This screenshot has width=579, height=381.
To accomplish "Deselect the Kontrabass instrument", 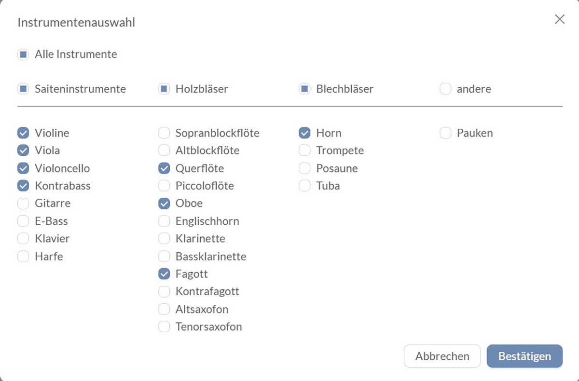I will [23, 186].
